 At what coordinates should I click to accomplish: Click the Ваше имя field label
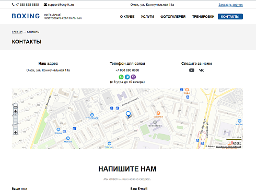(x=19, y=189)
